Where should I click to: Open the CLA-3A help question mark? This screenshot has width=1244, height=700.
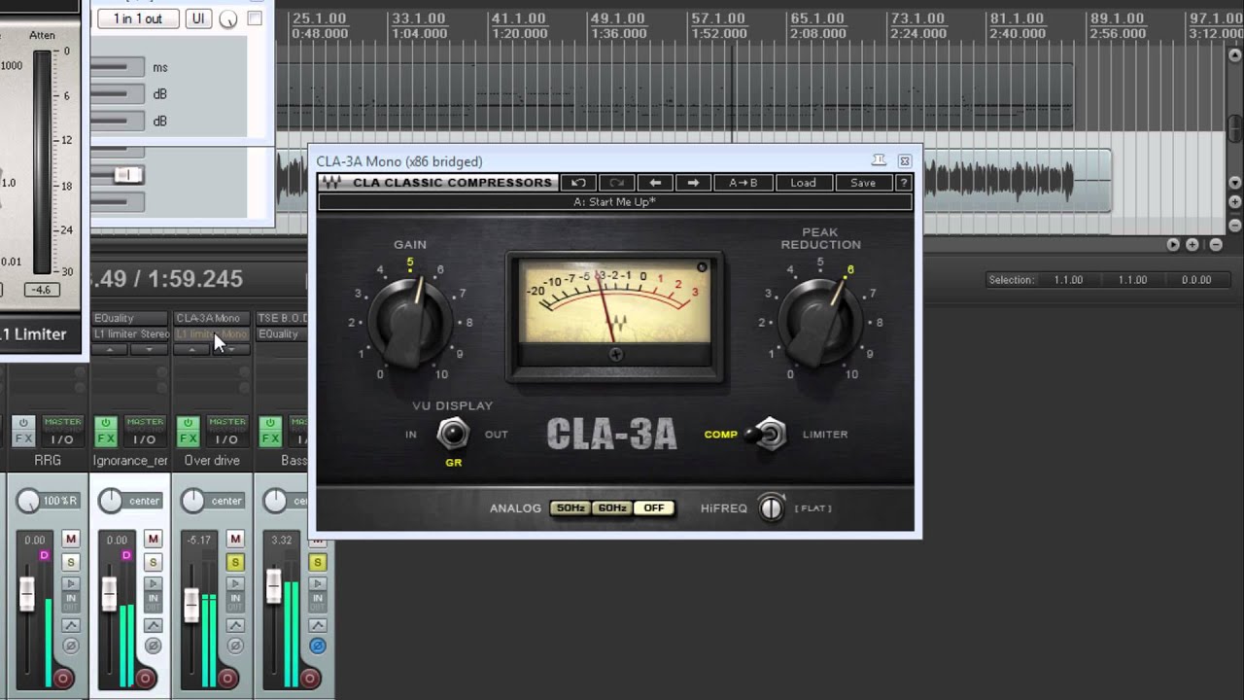point(904,183)
